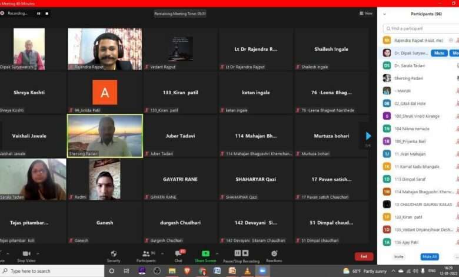Mute Dr. Dipak Suryawanshi in the participant list
Image resolution: width=459 pixels, height=277 pixels.
point(438,53)
